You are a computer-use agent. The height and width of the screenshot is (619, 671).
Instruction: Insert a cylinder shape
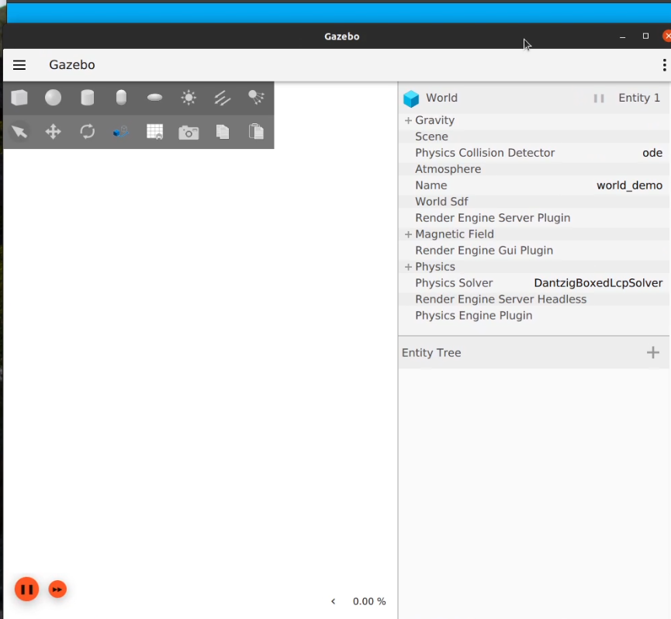click(88, 98)
